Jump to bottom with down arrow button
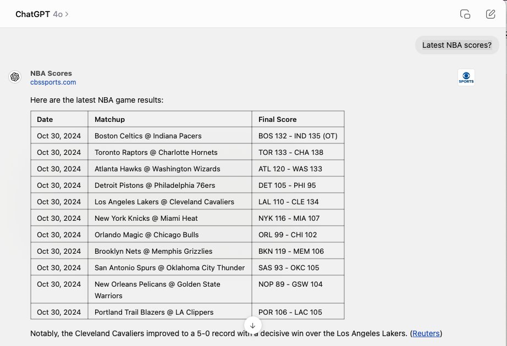The height and width of the screenshot is (346, 507). [253, 326]
